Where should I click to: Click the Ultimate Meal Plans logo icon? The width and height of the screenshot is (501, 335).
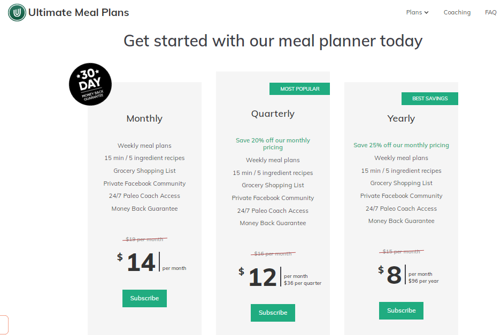pyautogui.click(x=17, y=12)
